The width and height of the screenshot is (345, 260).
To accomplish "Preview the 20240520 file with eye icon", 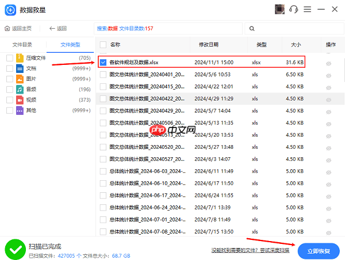I will (328, 148).
